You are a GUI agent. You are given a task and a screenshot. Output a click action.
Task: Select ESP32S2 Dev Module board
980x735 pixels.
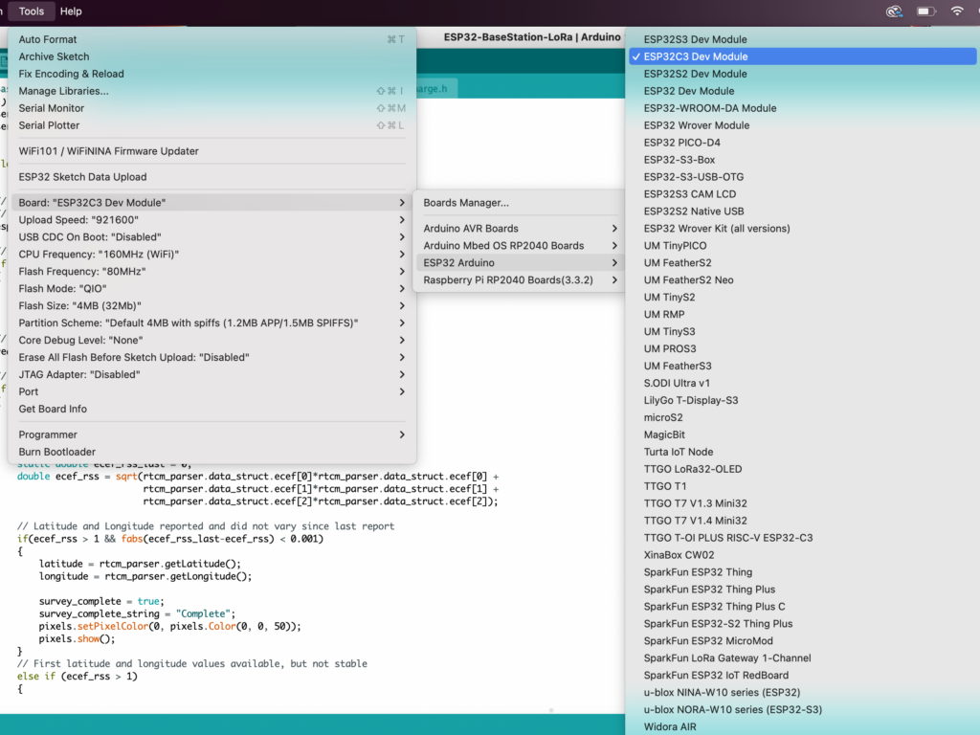tap(803, 74)
